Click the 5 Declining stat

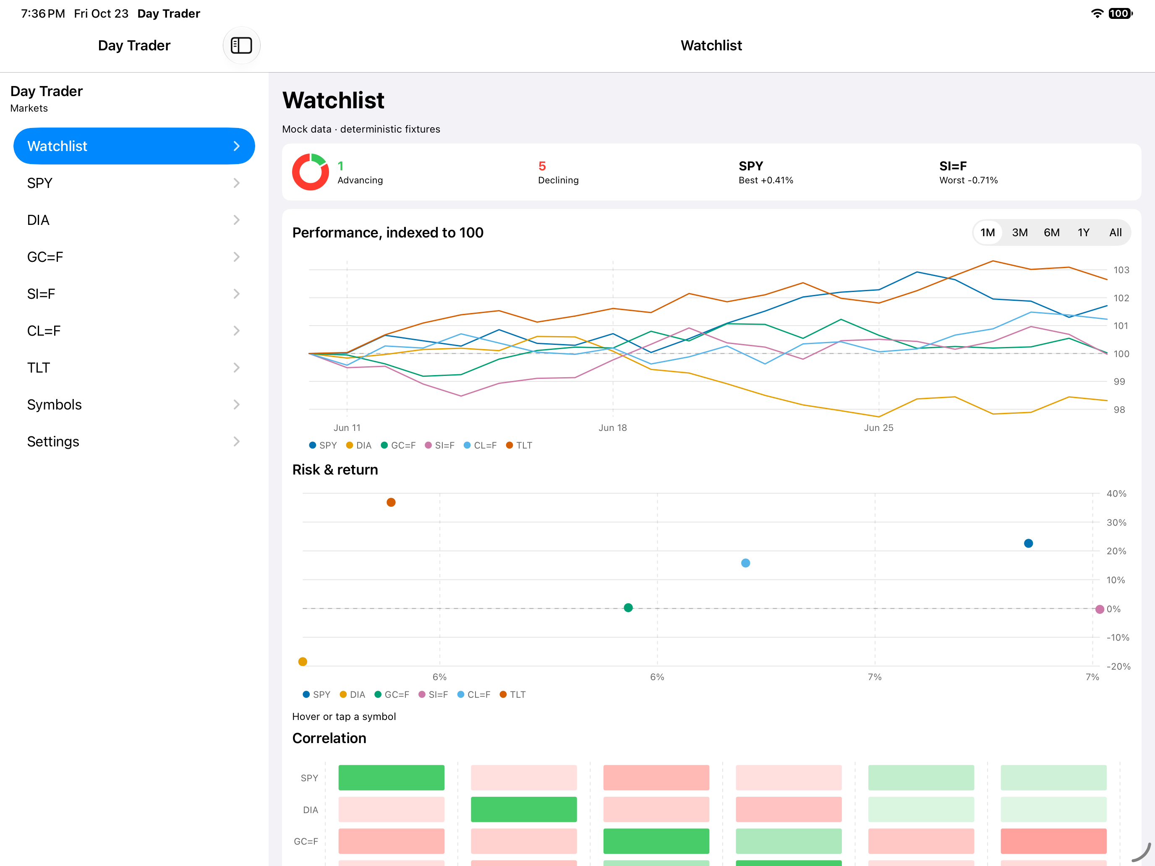[558, 172]
